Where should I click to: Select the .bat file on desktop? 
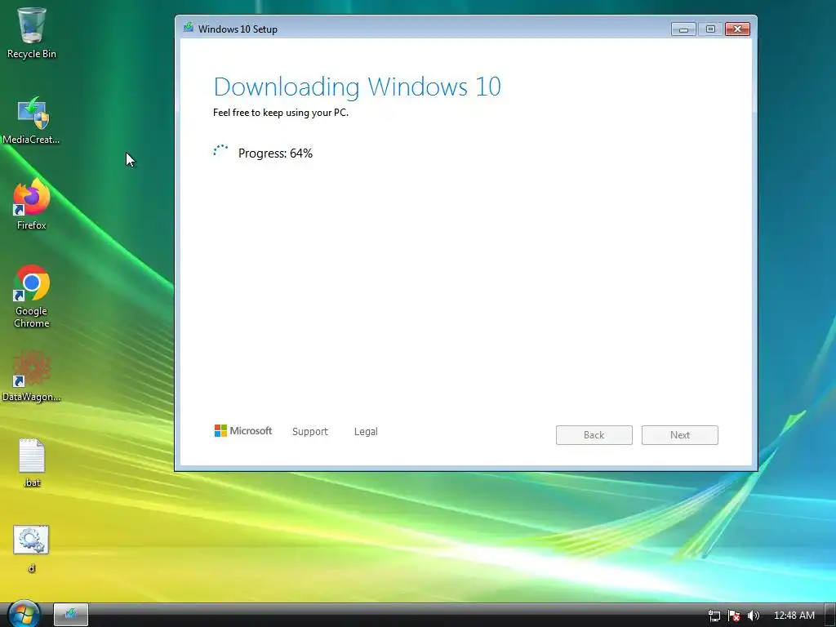click(32, 463)
